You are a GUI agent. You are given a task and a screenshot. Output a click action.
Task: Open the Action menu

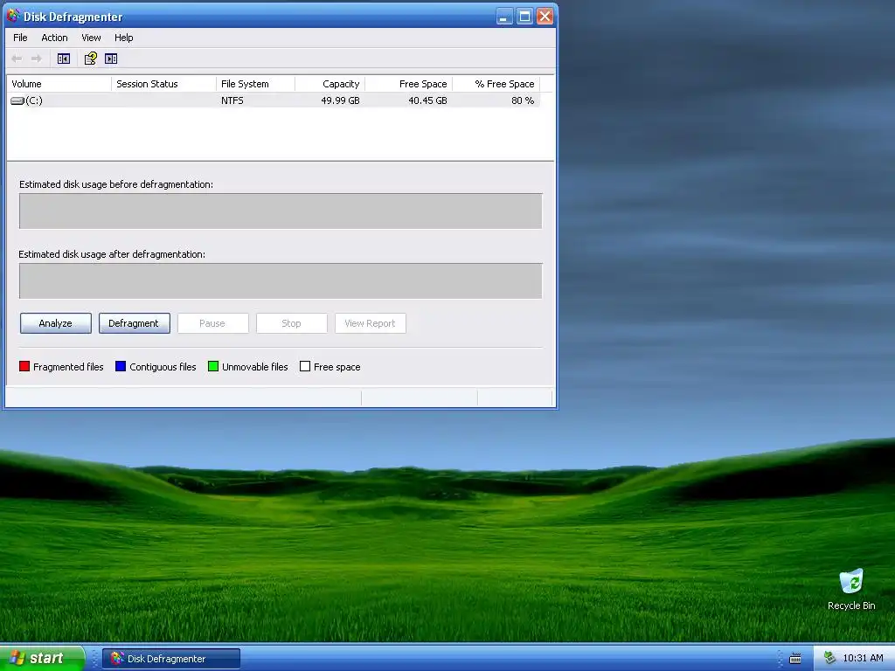tap(54, 38)
